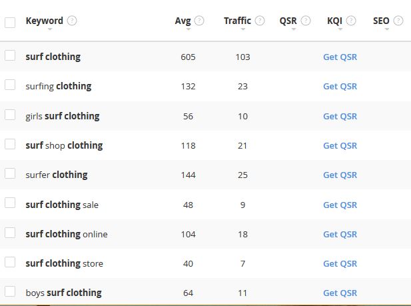The height and width of the screenshot is (306, 411).
Task: Click the QSR column header label
Action: [288, 21]
